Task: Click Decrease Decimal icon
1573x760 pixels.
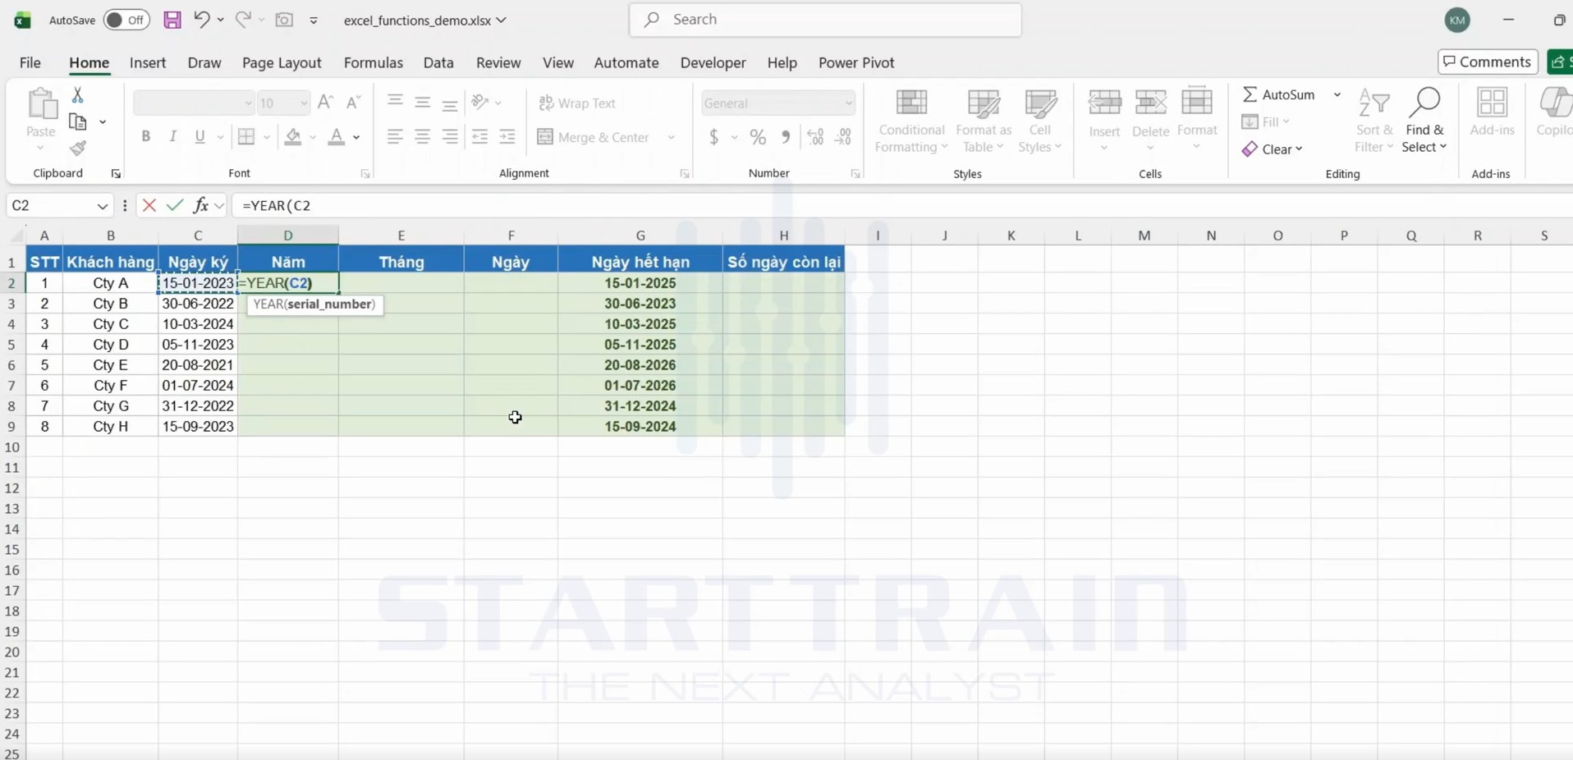Action: click(843, 137)
